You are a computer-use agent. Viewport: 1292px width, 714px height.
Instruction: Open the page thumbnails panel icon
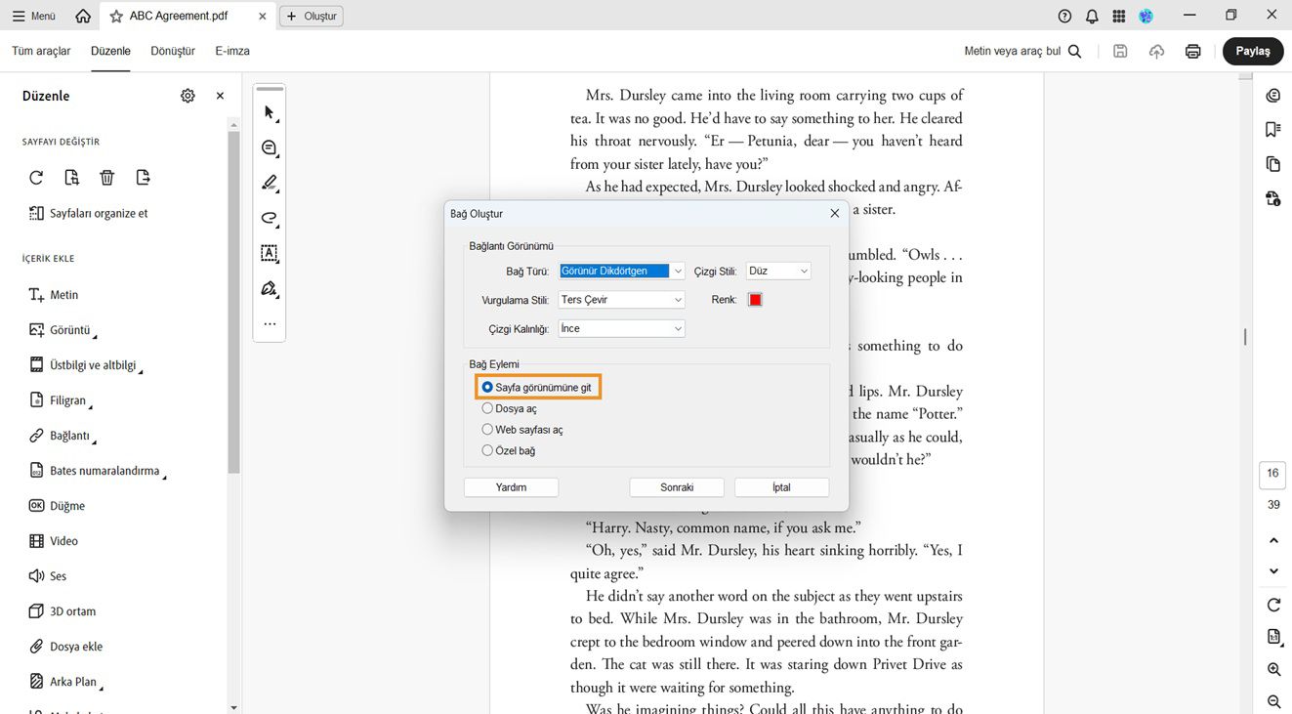coord(1272,164)
